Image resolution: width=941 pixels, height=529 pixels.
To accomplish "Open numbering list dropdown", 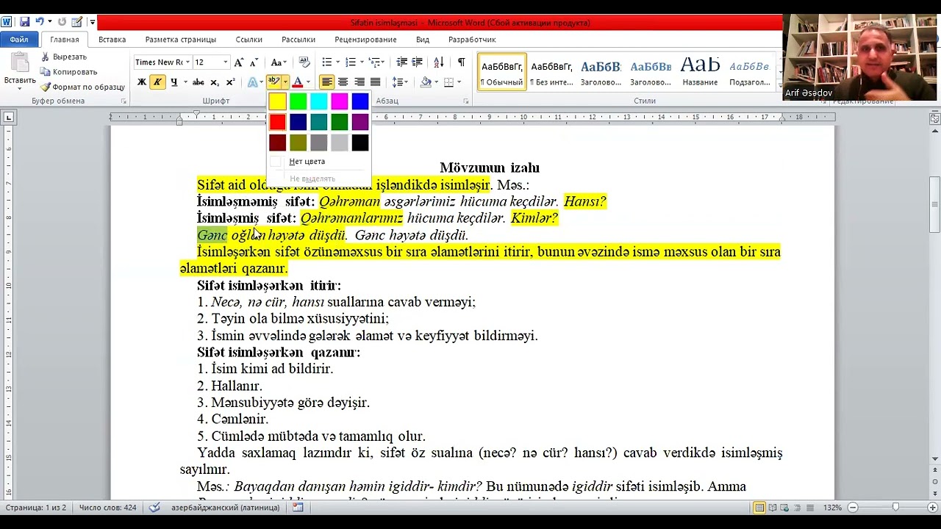I will [361, 62].
